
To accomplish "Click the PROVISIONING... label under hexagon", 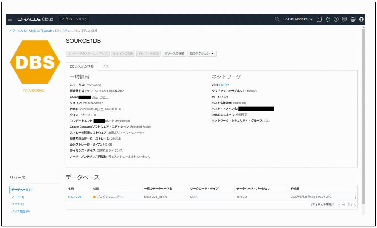I will tap(35, 91).
